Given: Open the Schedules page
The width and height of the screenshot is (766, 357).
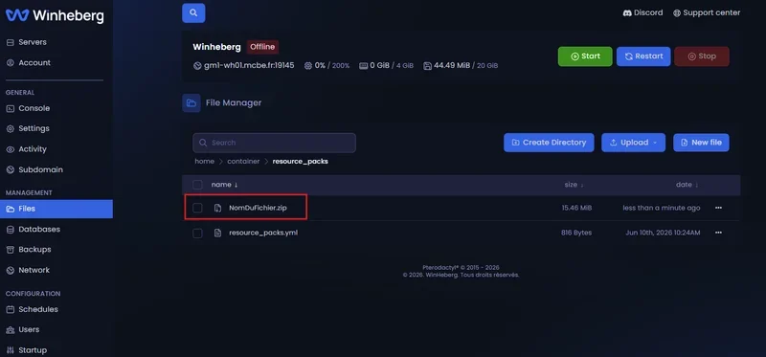Looking at the screenshot, I should click(32, 309).
